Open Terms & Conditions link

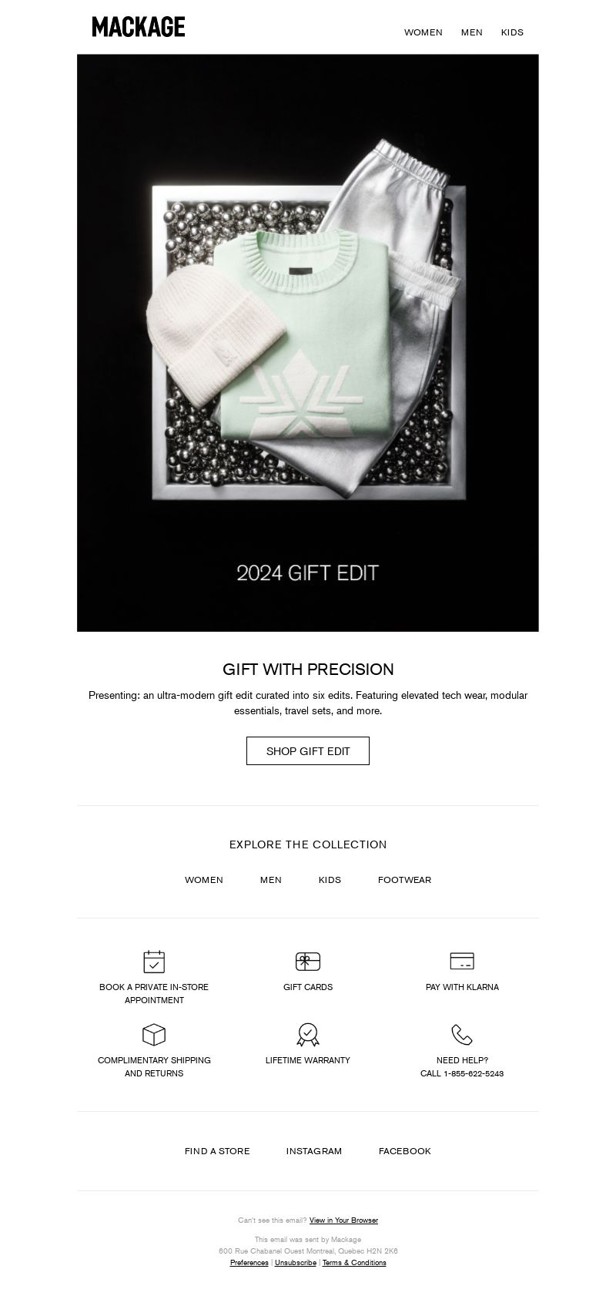354,1263
